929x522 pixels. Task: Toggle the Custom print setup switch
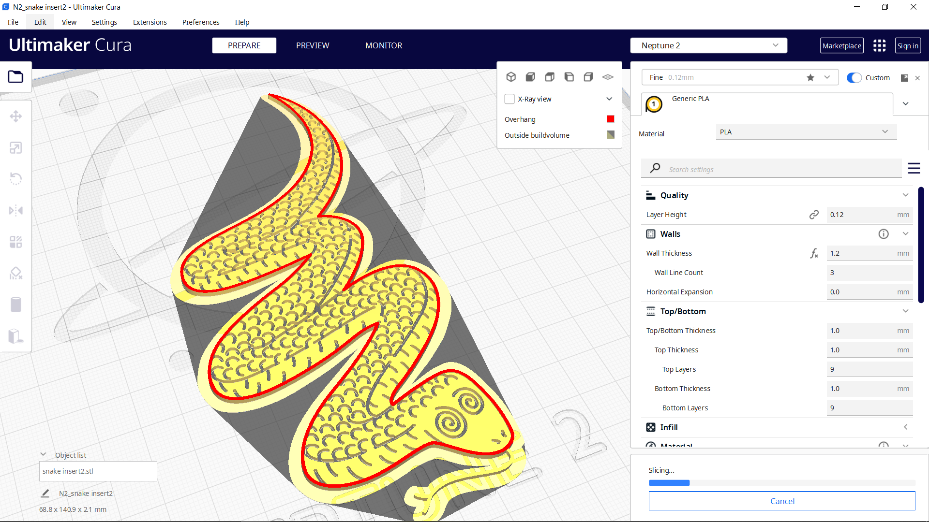(x=854, y=77)
